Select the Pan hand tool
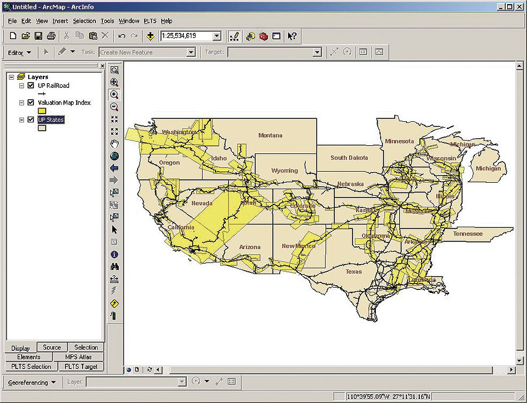 114,144
